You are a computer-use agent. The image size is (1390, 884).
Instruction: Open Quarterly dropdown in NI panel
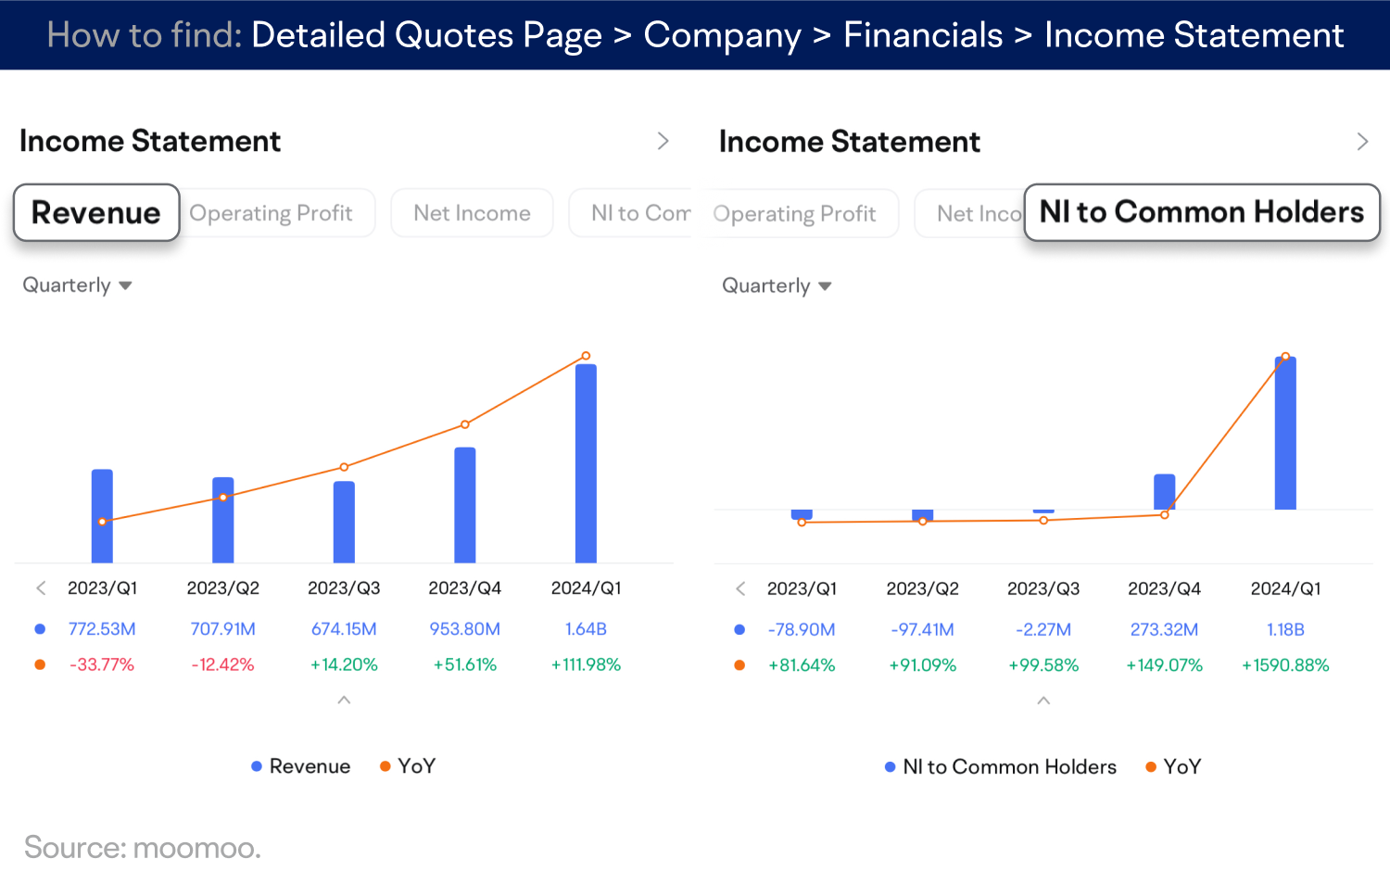(x=777, y=286)
